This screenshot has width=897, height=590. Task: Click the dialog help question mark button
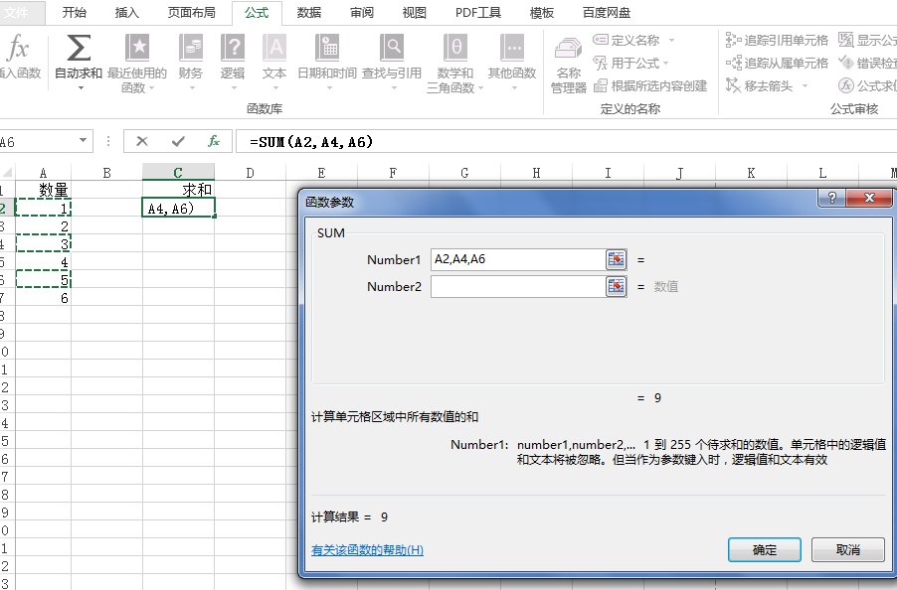pos(831,198)
